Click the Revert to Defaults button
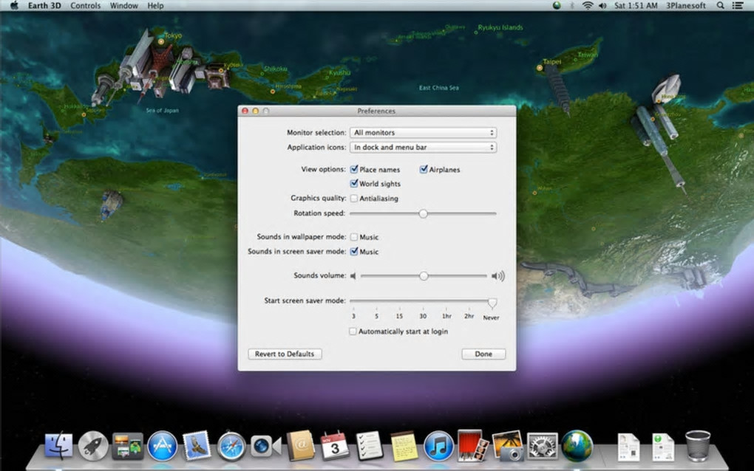 coord(285,354)
